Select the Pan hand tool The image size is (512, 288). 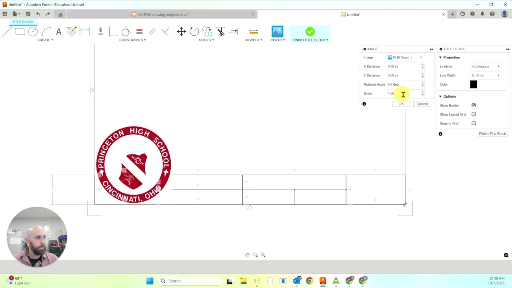point(248,255)
